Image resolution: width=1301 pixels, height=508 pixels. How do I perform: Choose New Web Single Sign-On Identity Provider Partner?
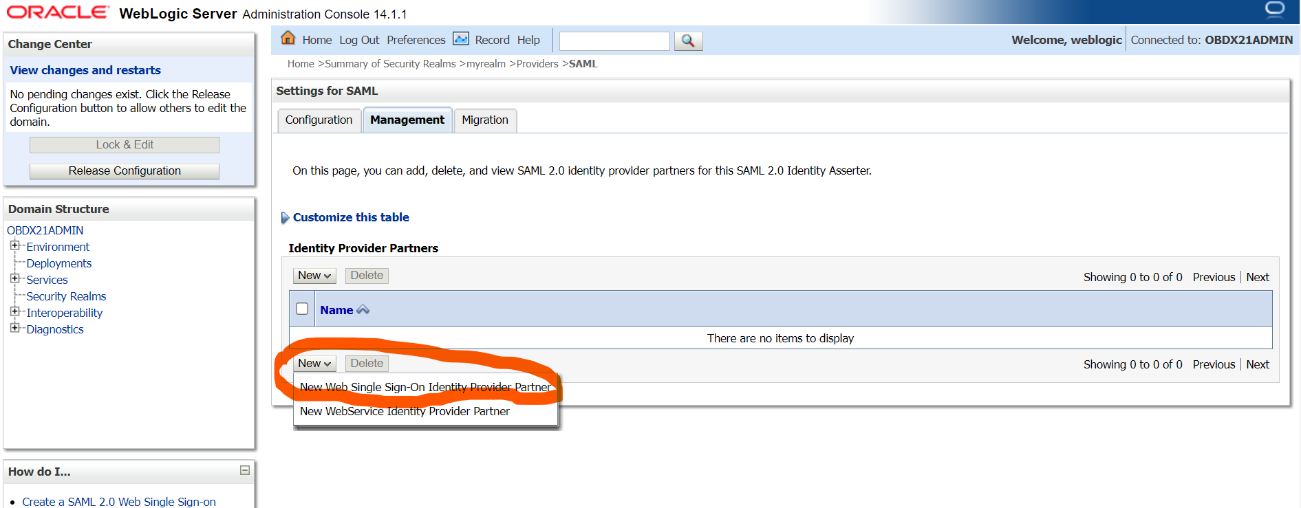(x=425, y=387)
